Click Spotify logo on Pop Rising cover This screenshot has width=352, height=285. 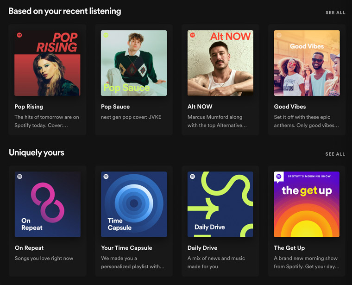pos(19,35)
